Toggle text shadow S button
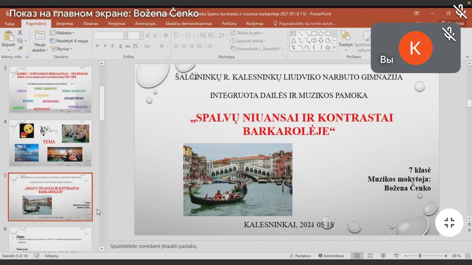Viewport: 472px width, 265px height. [121, 46]
